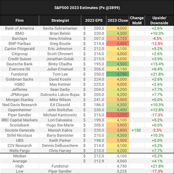Select the Strategist column header
Screen dimensions: 174x174
(60, 20)
